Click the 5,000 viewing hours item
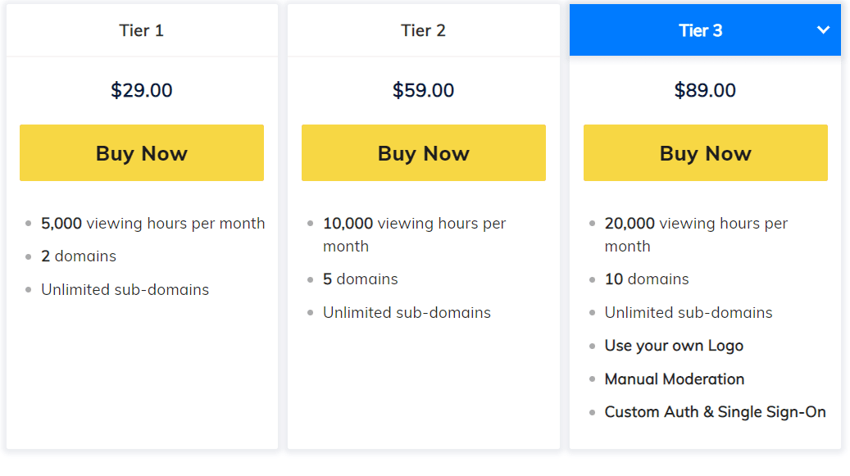The image size is (850, 476). coord(152,223)
